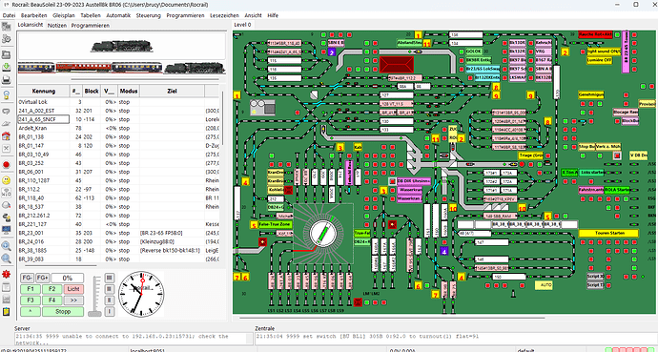658x352 pixels.
Task: Toggle the AUTO button on track plan
Action: 544,285
